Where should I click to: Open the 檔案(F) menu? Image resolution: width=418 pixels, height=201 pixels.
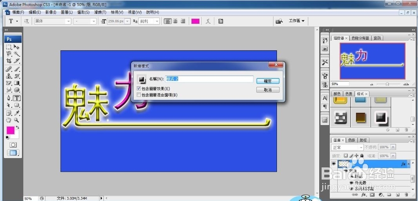point(18,12)
